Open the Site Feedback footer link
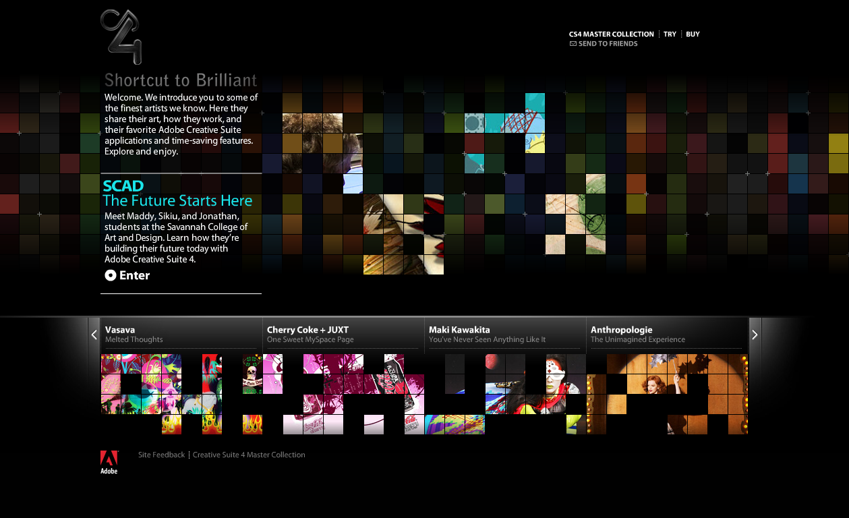The image size is (849, 518). [161, 455]
